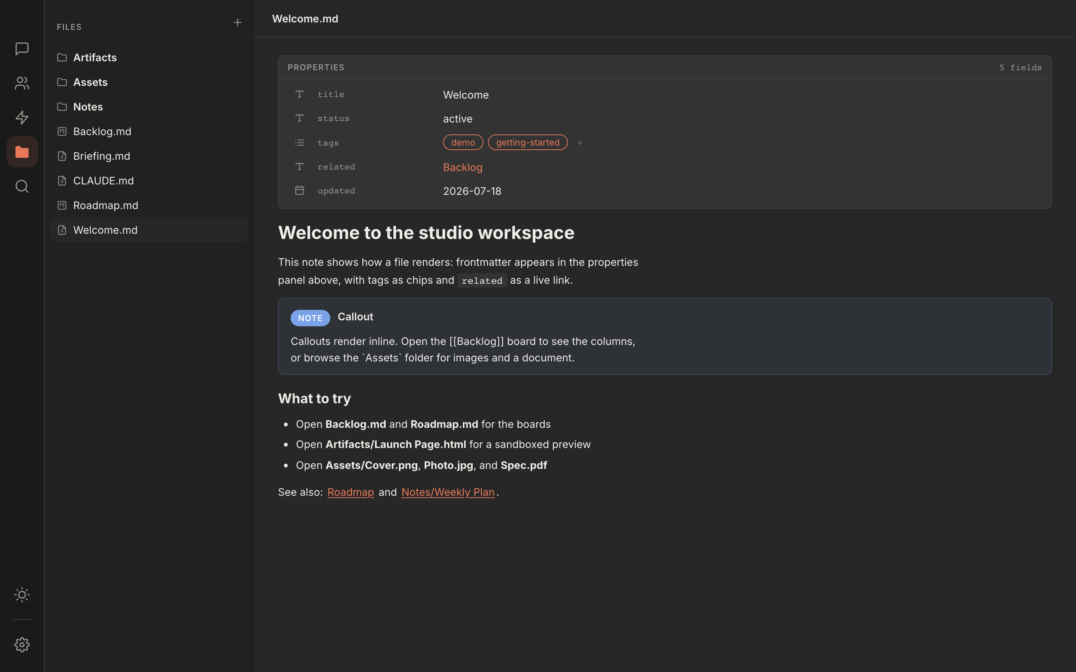Click the 5 fields count label
This screenshot has height=672, width=1076.
click(x=1020, y=68)
